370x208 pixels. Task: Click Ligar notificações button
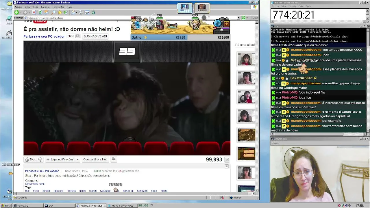pos(60,159)
